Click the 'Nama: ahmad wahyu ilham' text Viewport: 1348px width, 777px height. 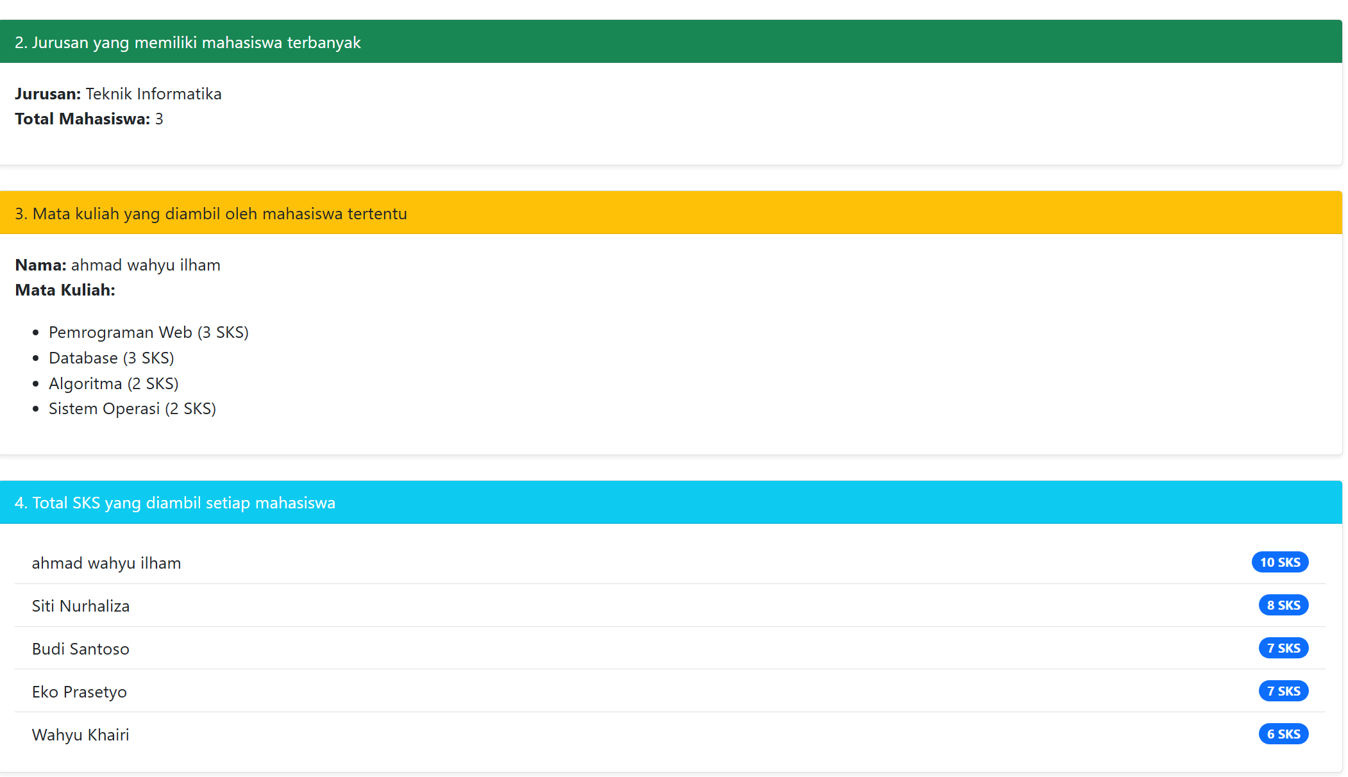pos(118,265)
